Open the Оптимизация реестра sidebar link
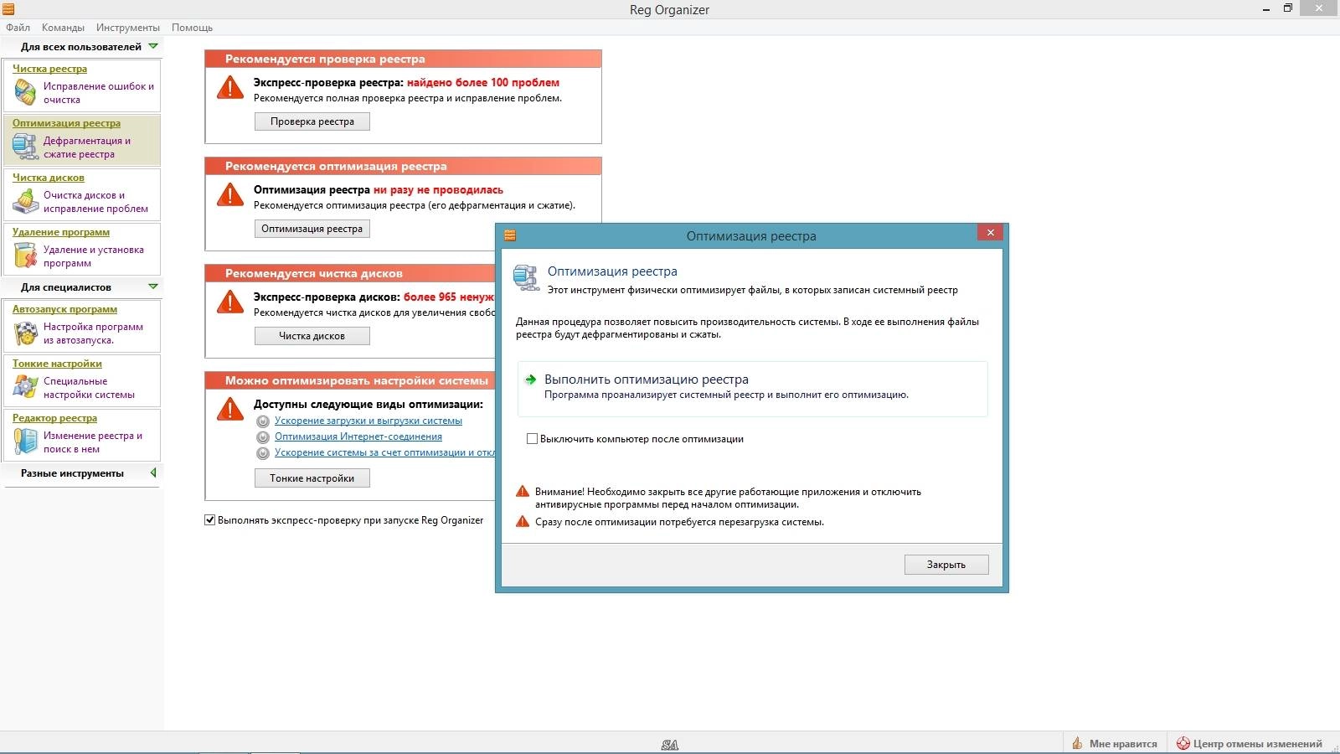Screen dimensions: 1340x754 pos(66,123)
